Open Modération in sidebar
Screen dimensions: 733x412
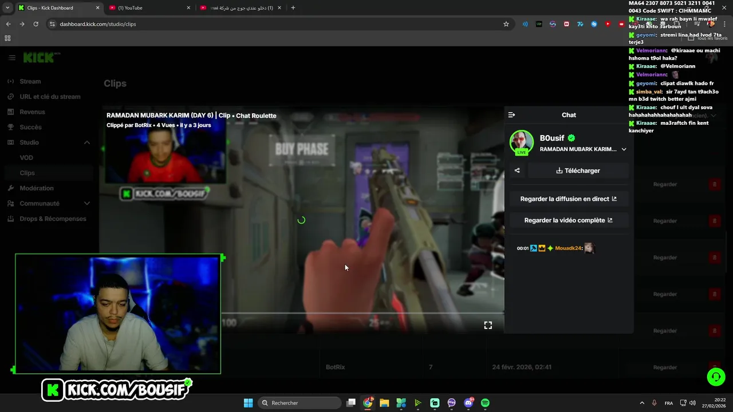pos(37,188)
